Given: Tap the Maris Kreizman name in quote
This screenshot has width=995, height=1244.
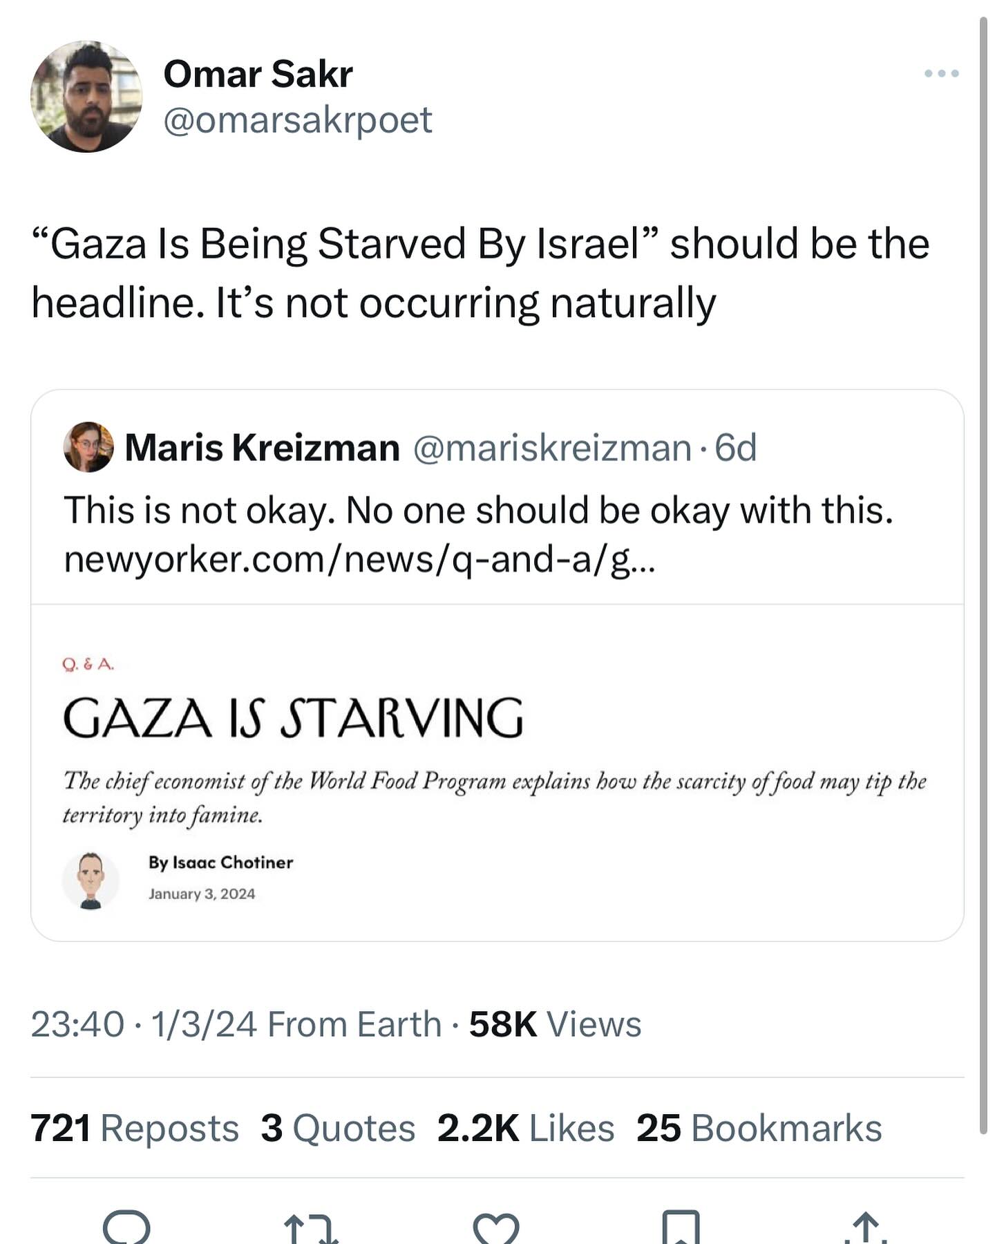Looking at the screenshot, I should [262, 448].
